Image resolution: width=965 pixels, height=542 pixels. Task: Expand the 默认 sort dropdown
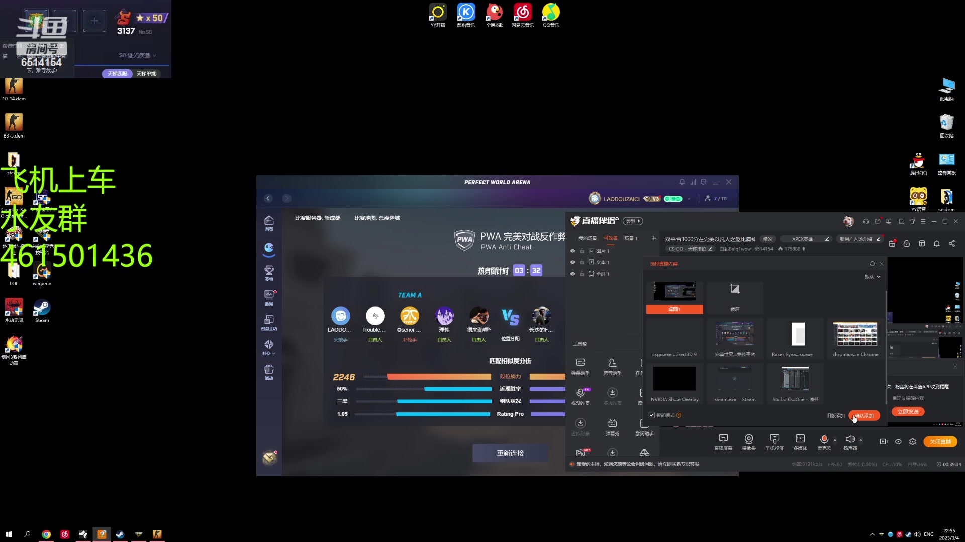pos(873,277)
